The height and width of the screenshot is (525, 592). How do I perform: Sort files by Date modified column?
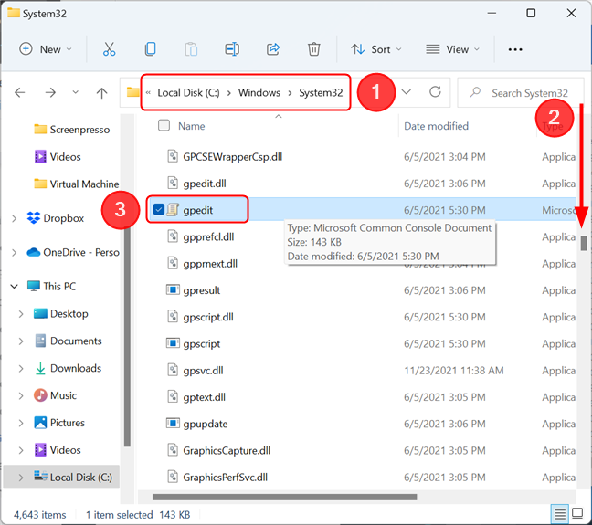[437, 126]
